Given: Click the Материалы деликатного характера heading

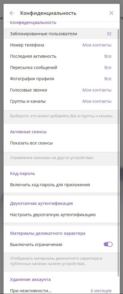Looking at the screenshot, I should (x=48, y=233).
